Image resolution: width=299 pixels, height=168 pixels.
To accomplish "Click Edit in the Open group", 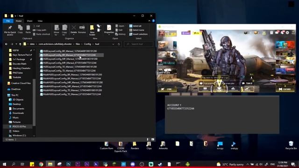I will (x=119, y=30).
